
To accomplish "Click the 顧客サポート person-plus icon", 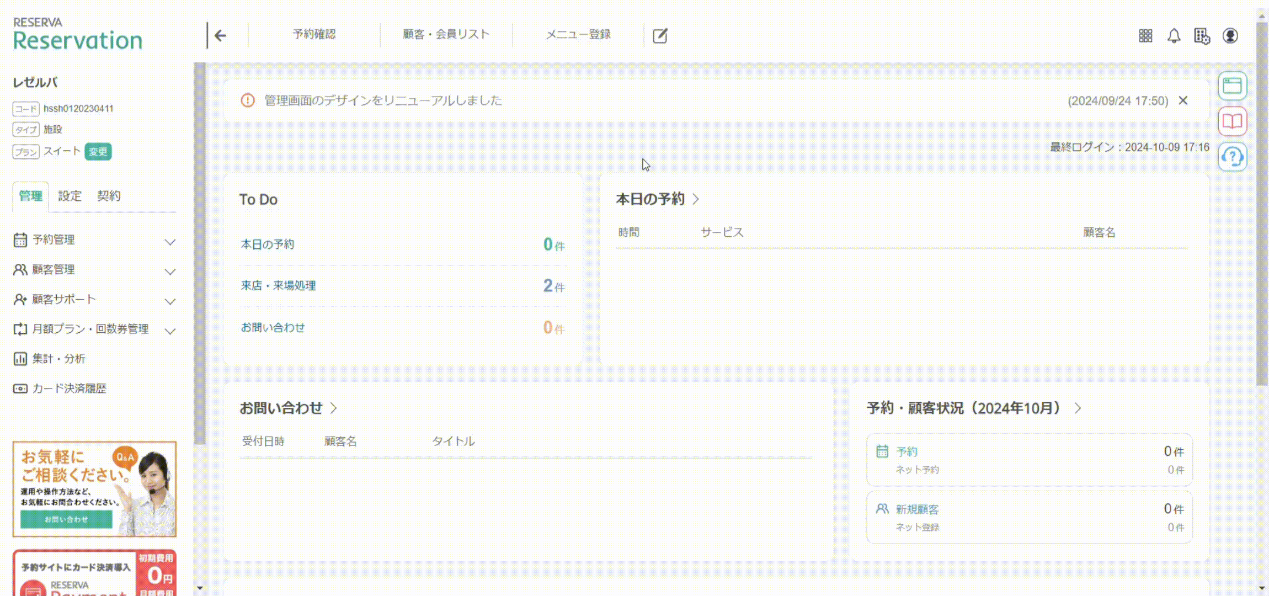I will coord(20,299).
